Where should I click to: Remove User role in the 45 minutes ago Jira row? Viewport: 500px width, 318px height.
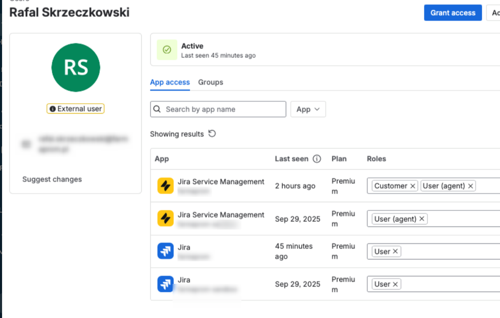point(395,251)
